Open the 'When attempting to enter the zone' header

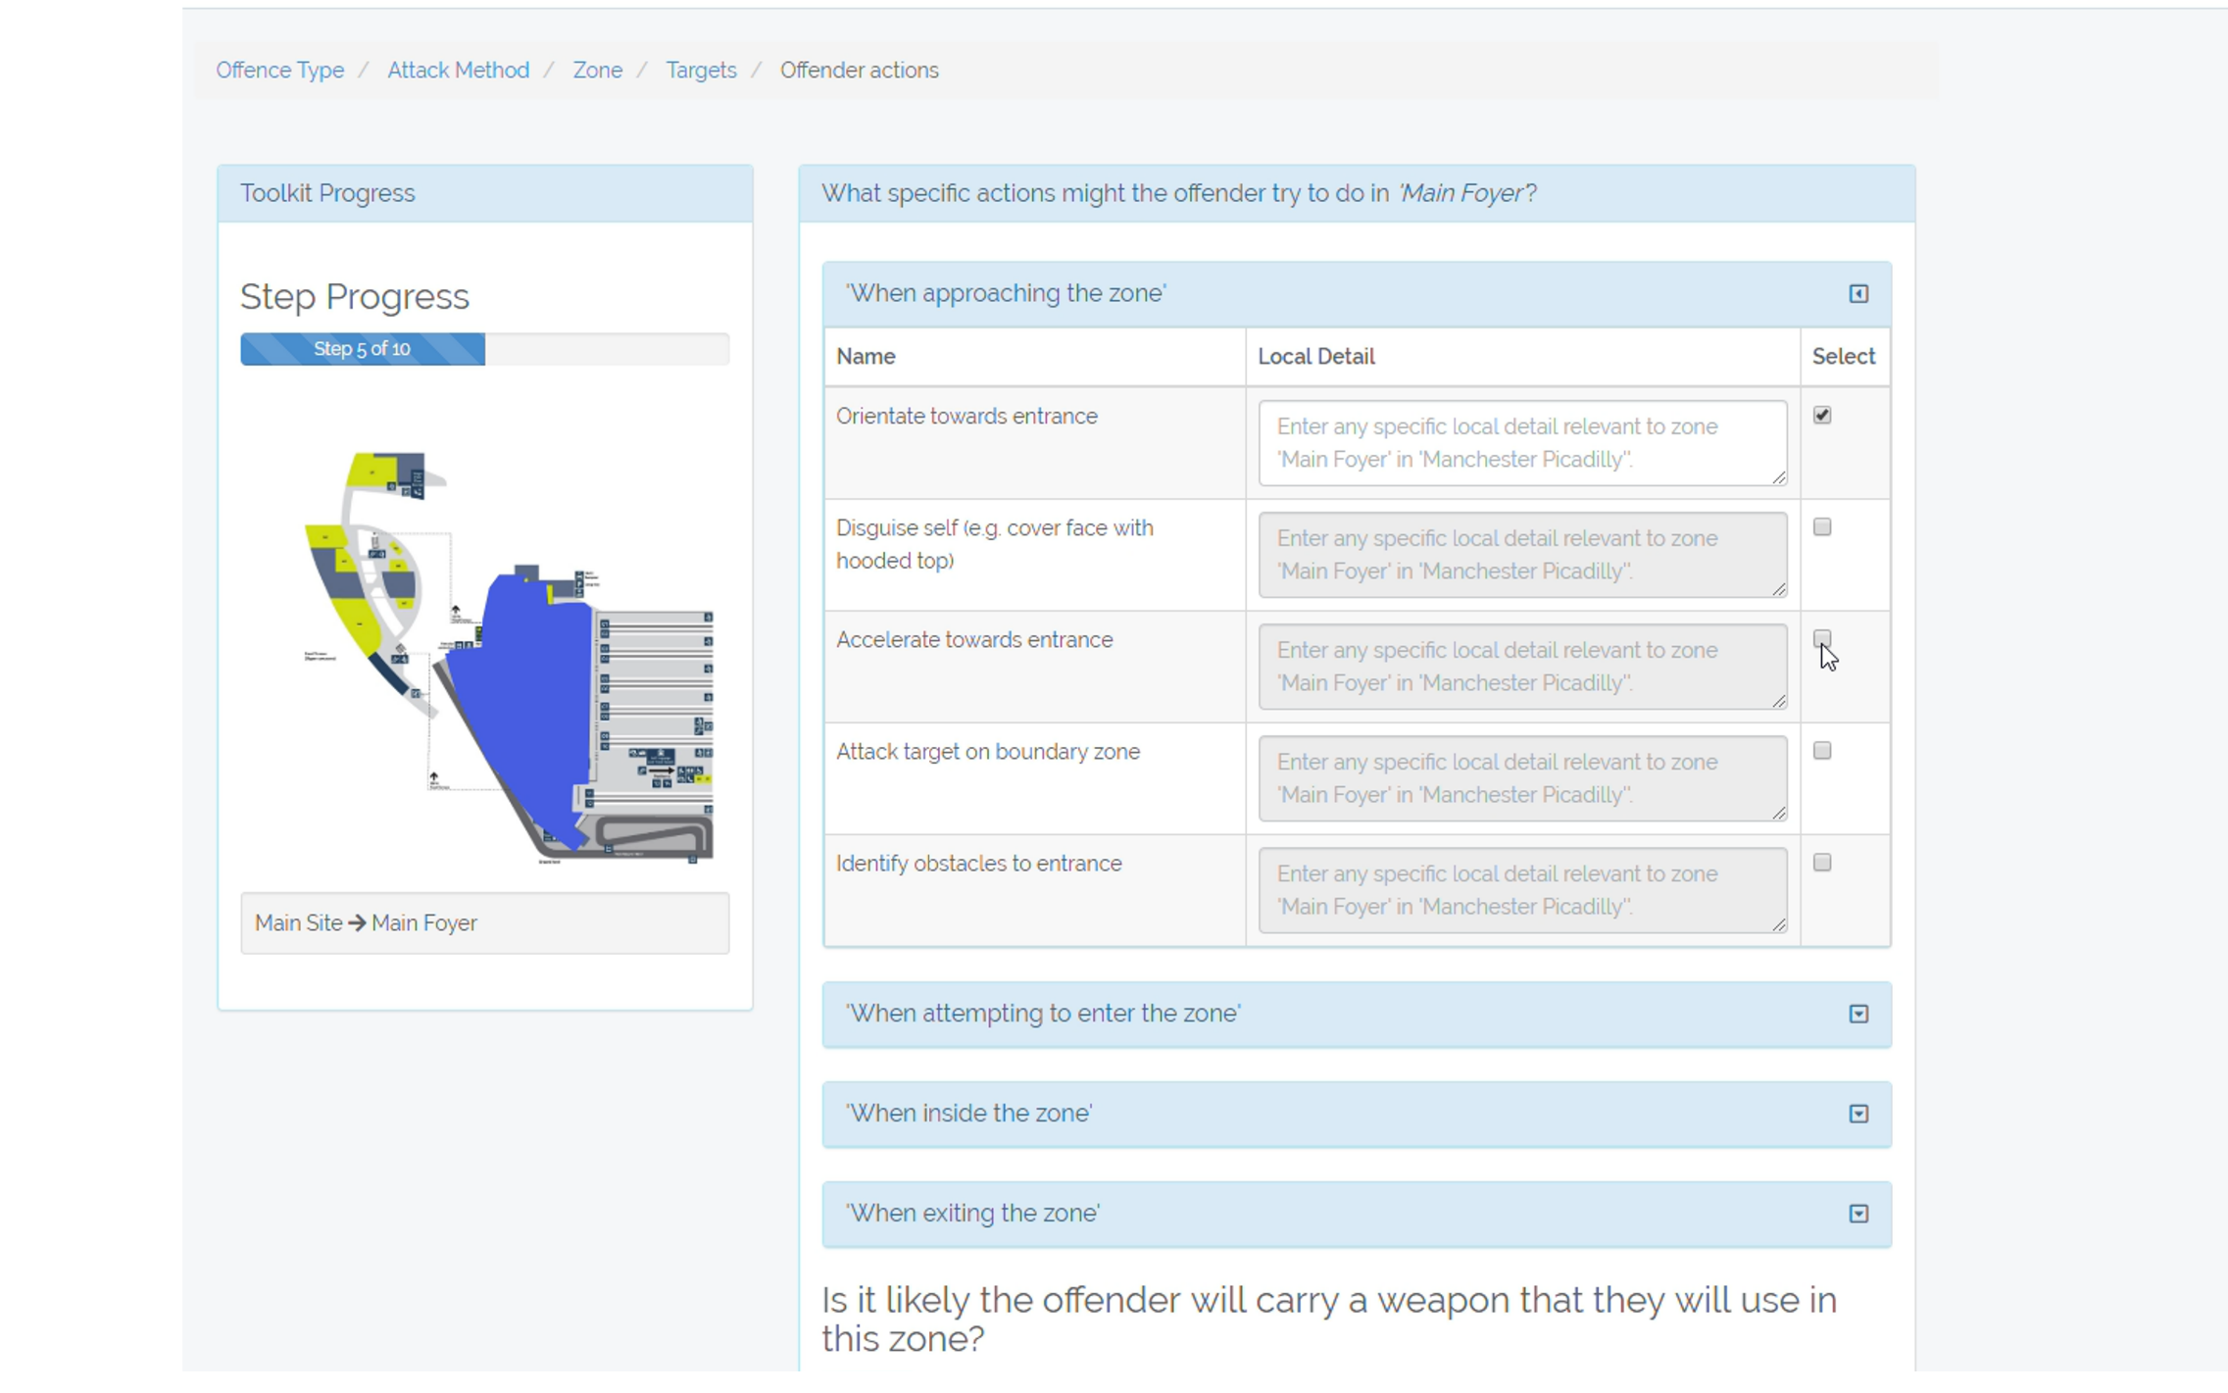pyautogui.click(x=1042, y=1014)
